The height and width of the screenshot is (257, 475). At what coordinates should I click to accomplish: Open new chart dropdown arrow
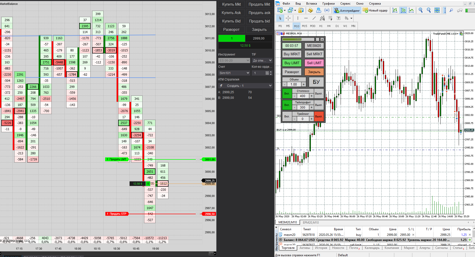coord(285,11)
